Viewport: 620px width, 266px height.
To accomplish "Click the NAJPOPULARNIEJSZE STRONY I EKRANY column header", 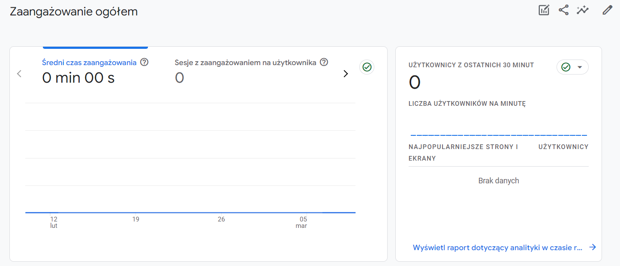I will pos(463,152).
